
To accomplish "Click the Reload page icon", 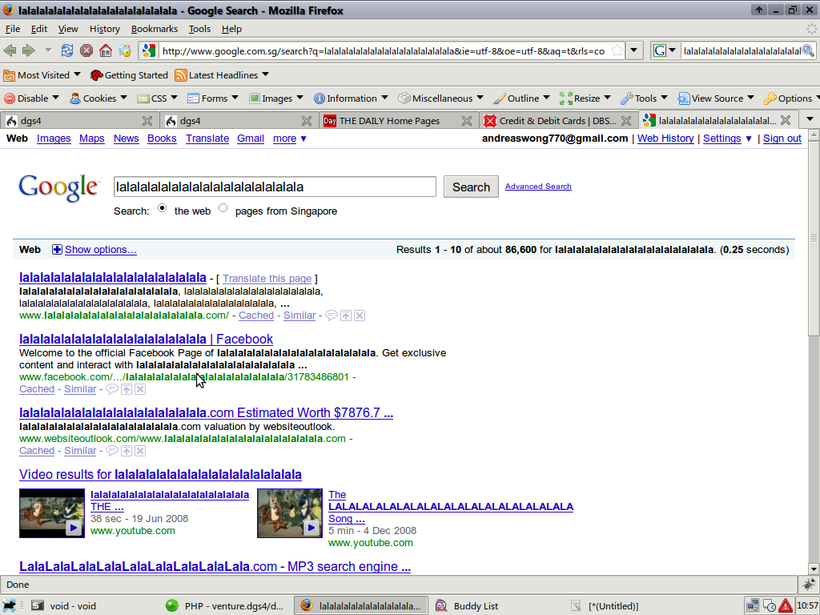I will pyautogui.click(x=67, y=50).
